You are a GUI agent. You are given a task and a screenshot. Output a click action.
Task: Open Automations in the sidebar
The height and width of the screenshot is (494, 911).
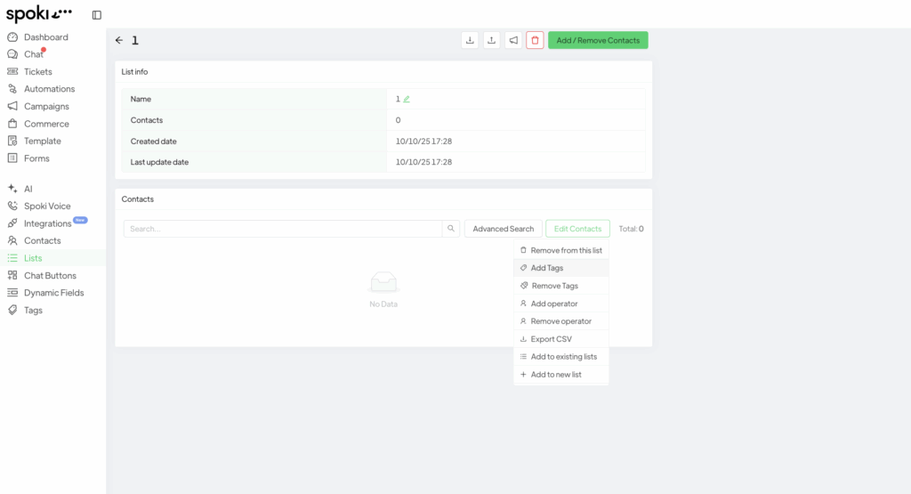pos(49,89)
